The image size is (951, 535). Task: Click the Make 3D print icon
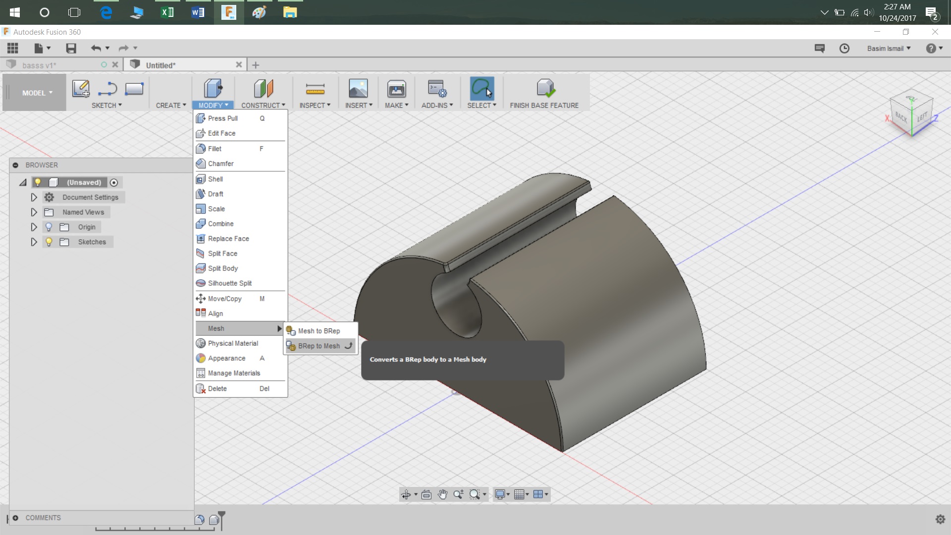(397, 89)
